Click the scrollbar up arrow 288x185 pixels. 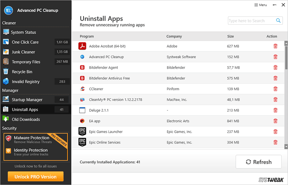[x=286, y=43]
